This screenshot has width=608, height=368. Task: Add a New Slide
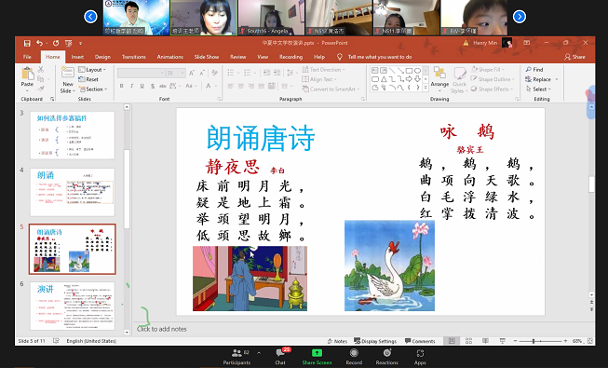pos(67,79)
